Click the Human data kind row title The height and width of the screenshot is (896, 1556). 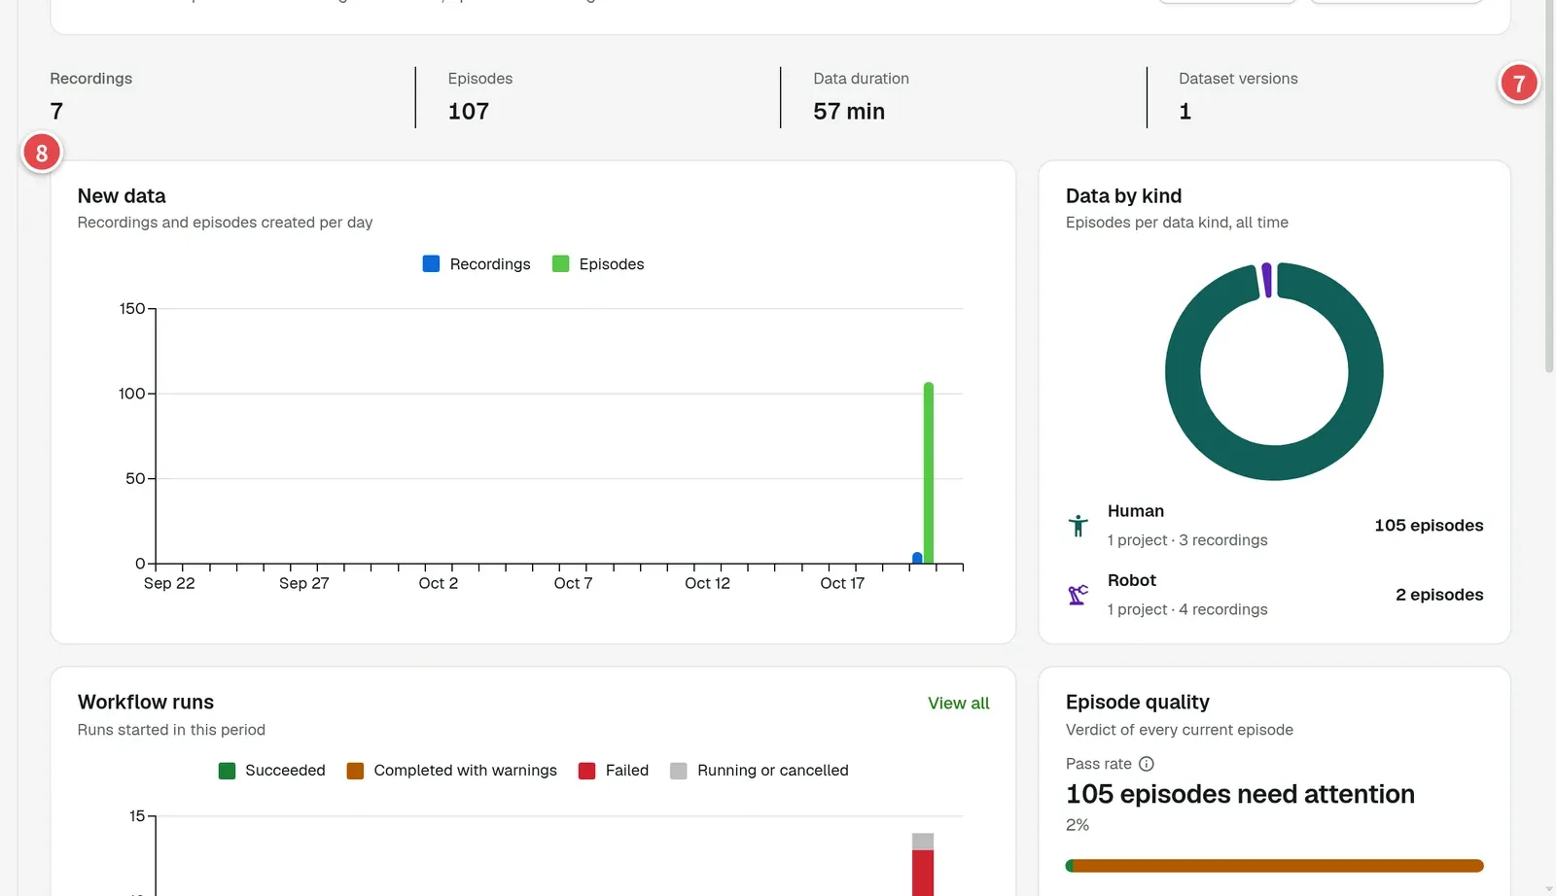[1135, 511]
